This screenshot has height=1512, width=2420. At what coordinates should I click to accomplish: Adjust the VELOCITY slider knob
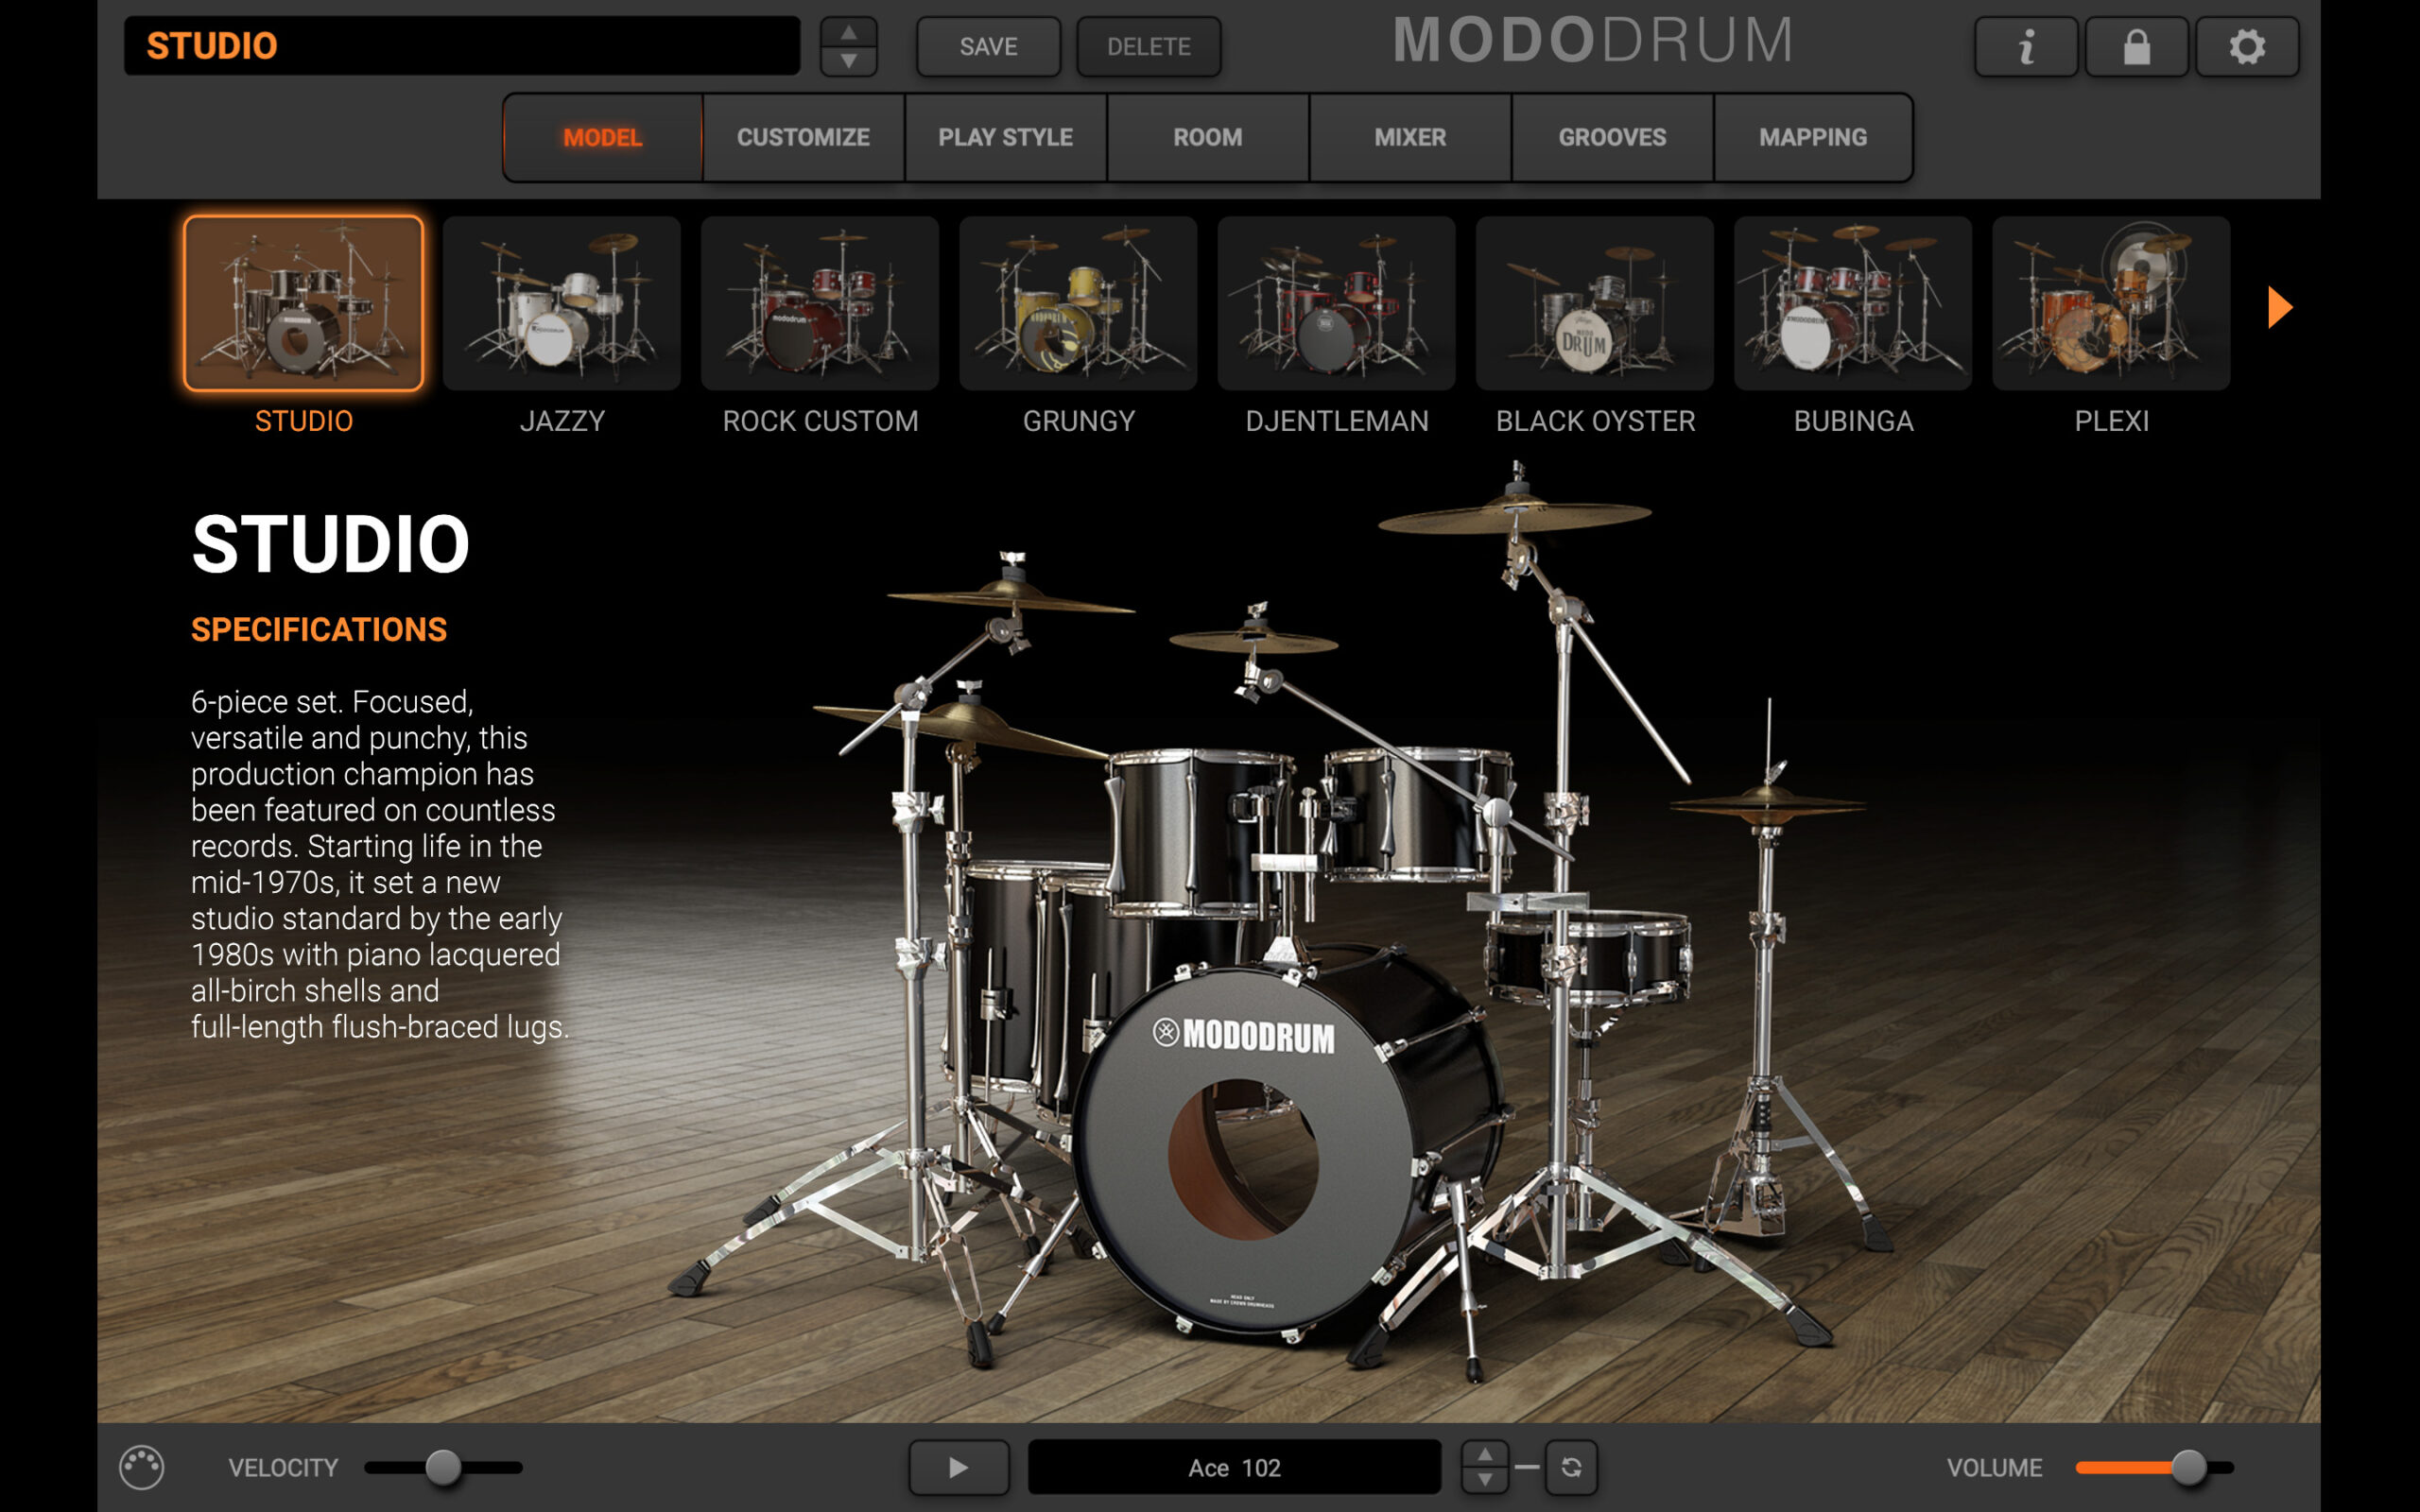443,1467
